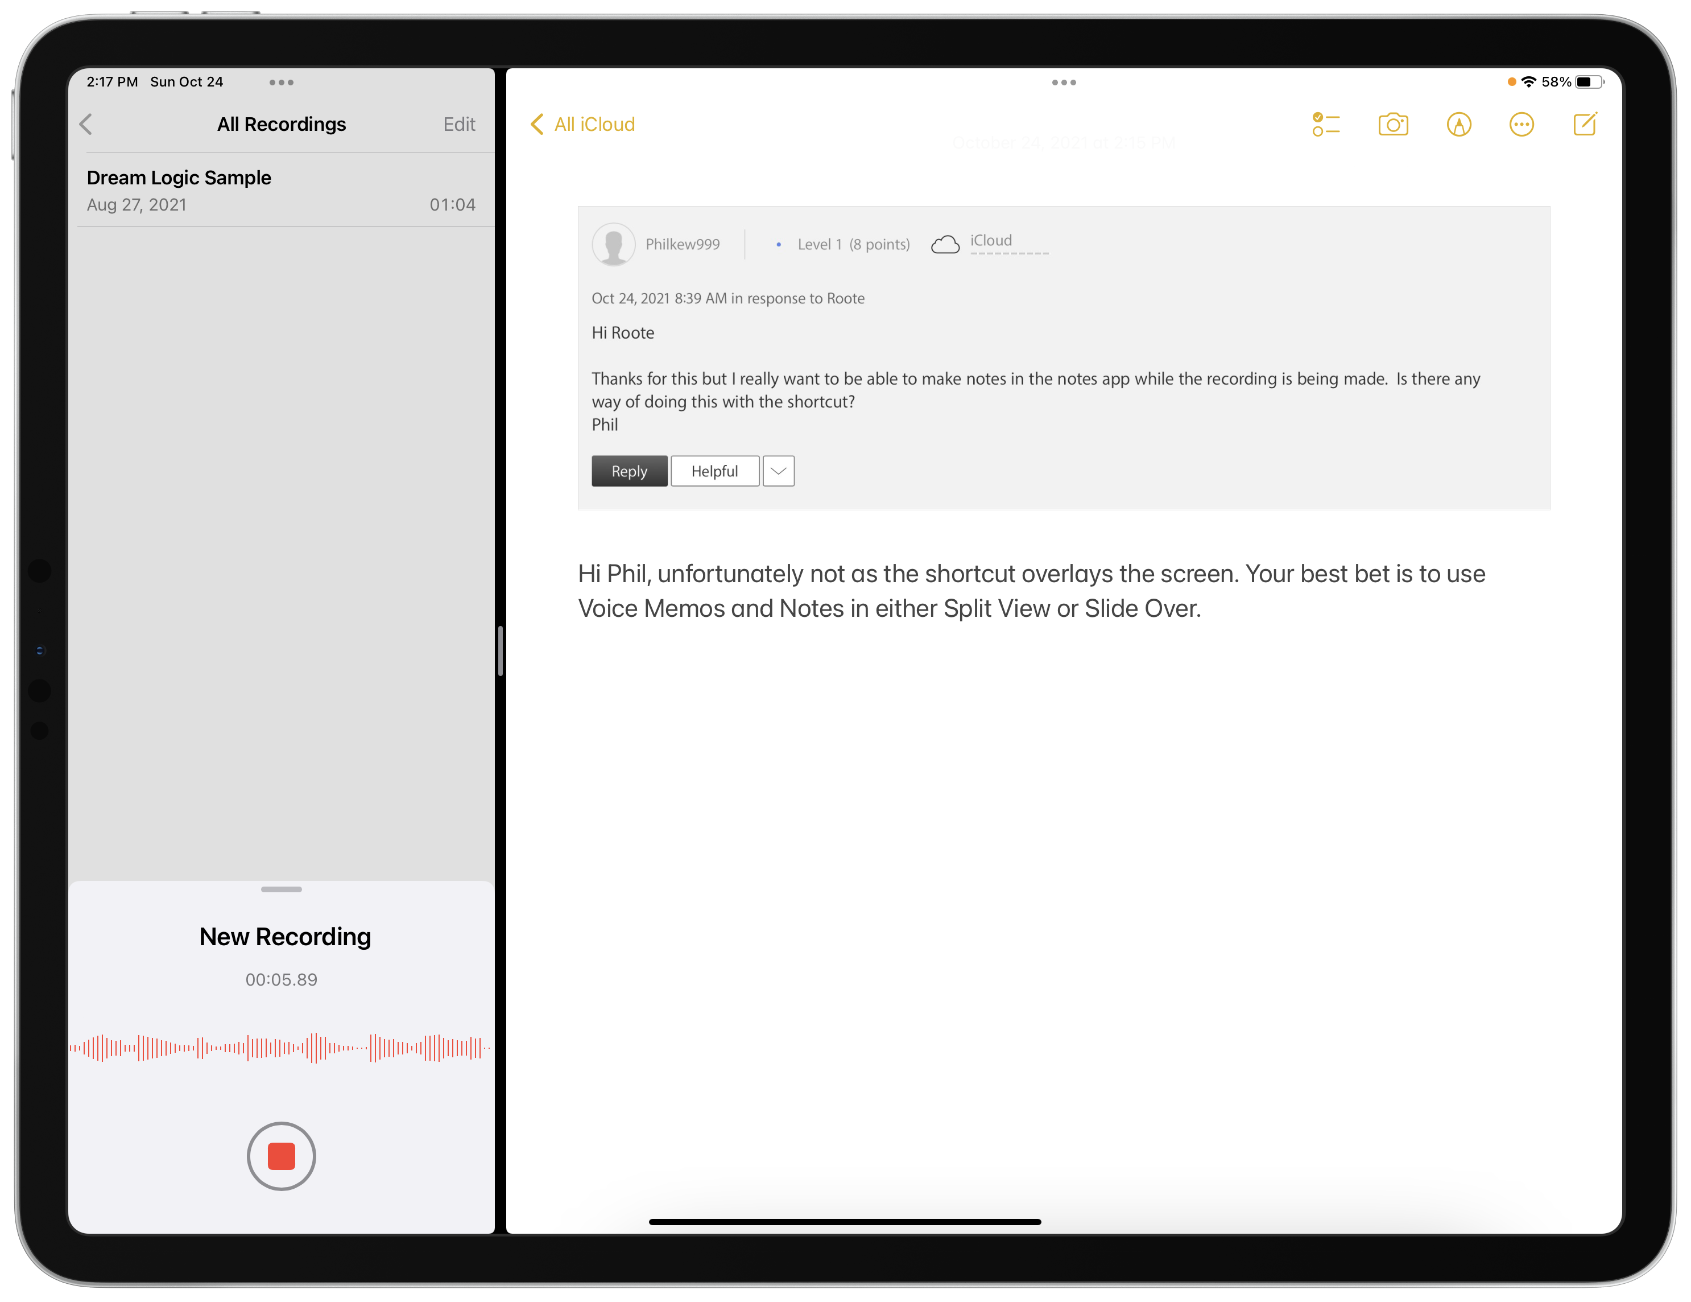Scrub the red recording waveform

click(x=281, y=1049)
